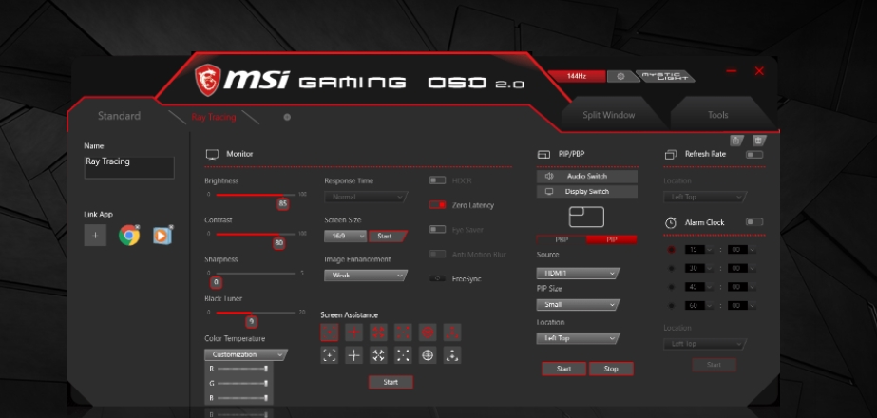Turn on the Alarm Clock toggle
This screenshot has width=877, height=418.
tap(754, 222)
